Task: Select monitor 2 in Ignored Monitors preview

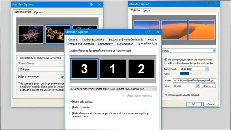Action: click(141, 69)
